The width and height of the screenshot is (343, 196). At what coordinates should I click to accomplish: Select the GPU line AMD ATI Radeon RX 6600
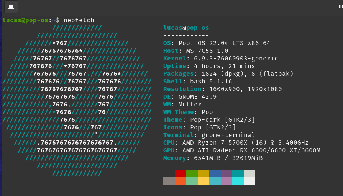tap(242, 150)
